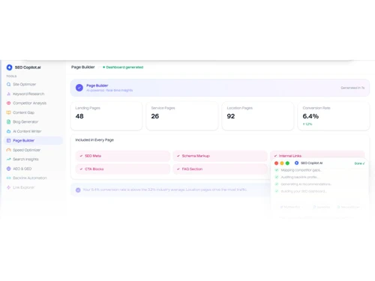Check the Building your SEO dashboard step
This screenshot has height=281, width=375.
pyautogui.click(x=277, y=191)
